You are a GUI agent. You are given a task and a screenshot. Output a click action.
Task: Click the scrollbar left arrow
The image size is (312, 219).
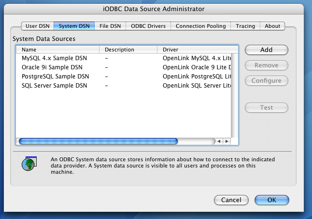click(x=219, y=142)
